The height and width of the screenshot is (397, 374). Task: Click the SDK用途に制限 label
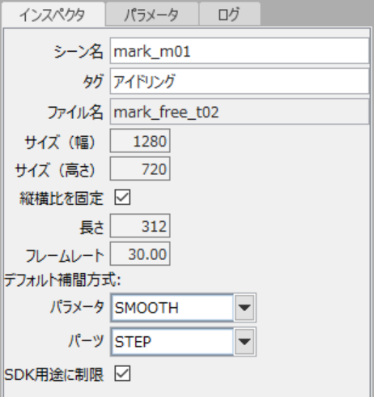54,374
